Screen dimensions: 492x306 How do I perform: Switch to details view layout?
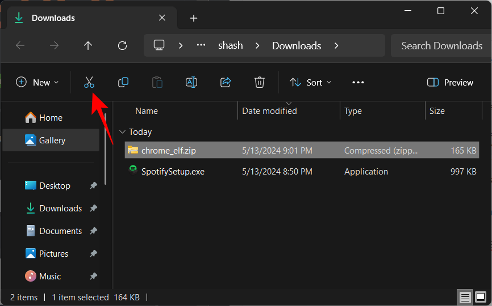coord(465,297)
